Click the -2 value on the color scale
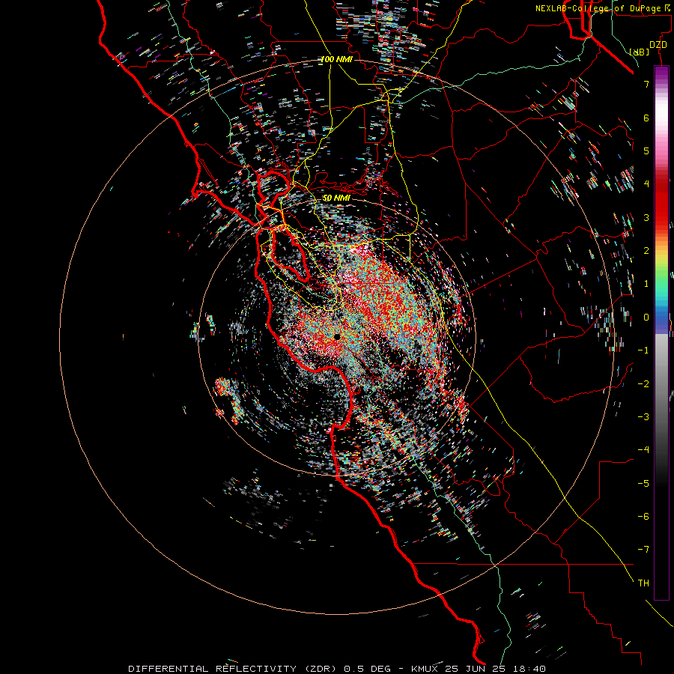The width and height of the screenshot is (674, 674). (x=643, y=383)
